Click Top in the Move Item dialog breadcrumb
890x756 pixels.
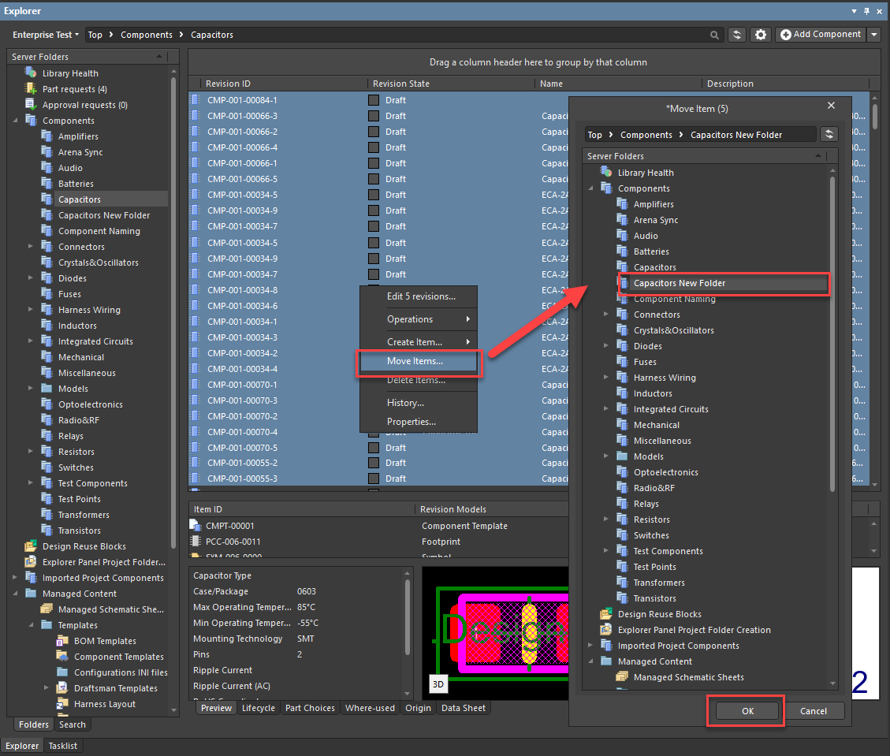click(595, 135)
